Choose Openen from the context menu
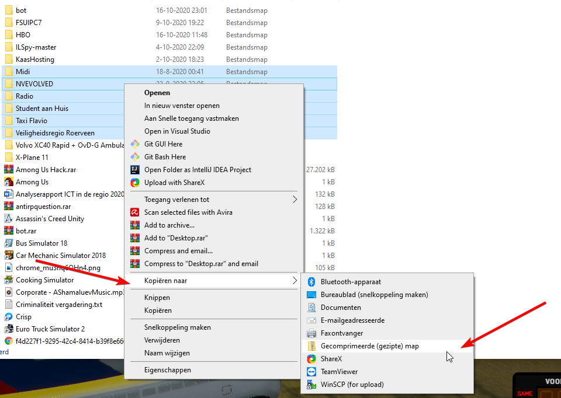 coord(157,93)
